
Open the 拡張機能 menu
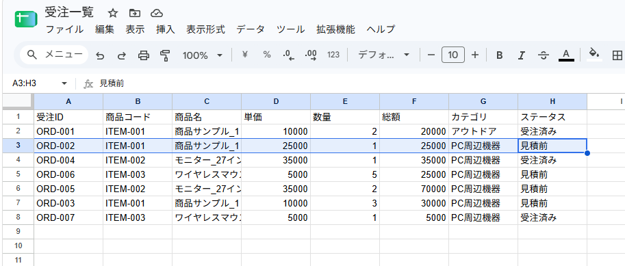point(335,29)
